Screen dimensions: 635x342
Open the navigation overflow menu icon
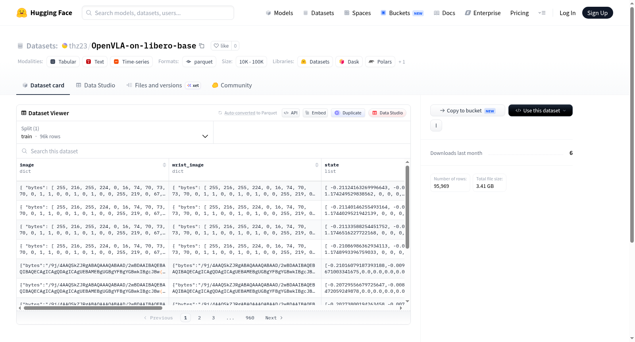[542, 13]
